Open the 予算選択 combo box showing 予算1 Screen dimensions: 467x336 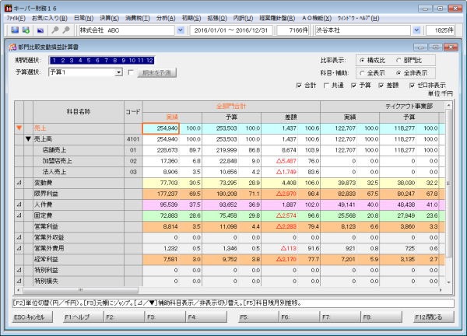(86, 72)
